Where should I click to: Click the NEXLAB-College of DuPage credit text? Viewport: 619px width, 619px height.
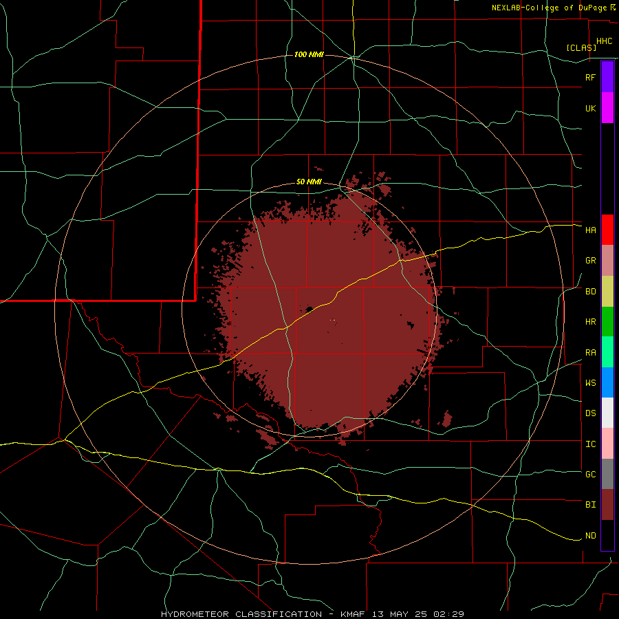point(550,8)
